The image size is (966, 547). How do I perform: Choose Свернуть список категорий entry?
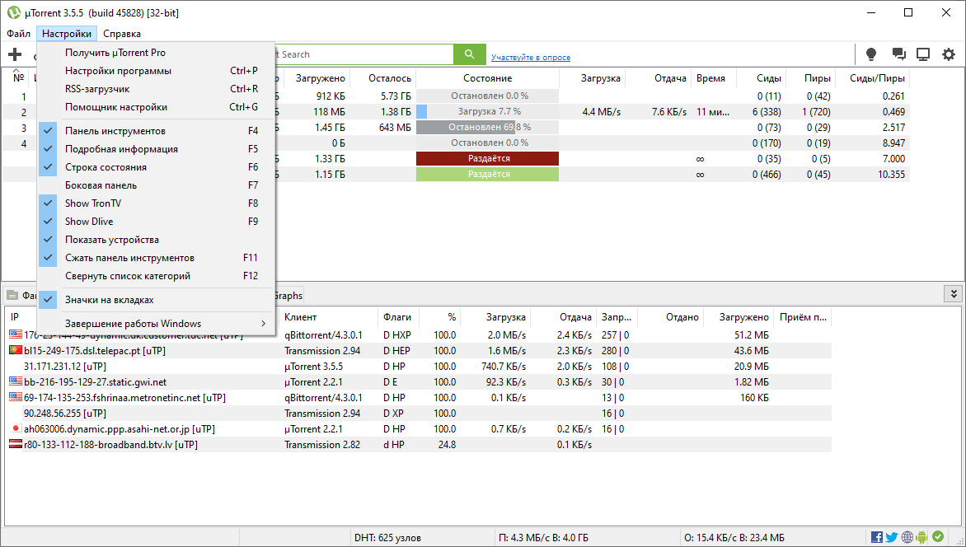tap(157, 276)
